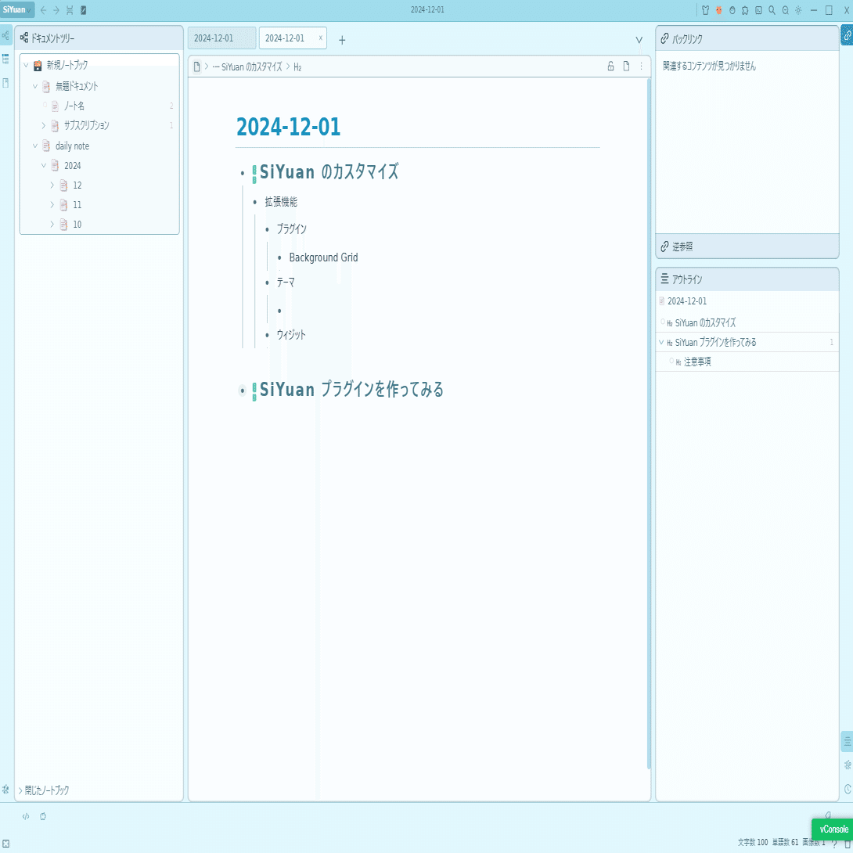Click the H2 breadcrumb item
This screenshot has height=853, width=853.
coord(297,67)
